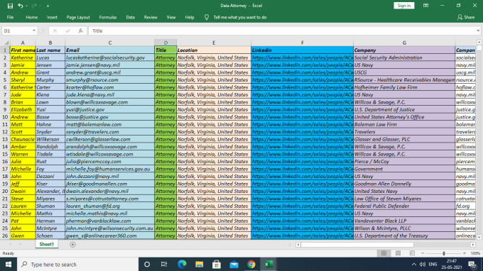Image resolution: width=483 pixels, height=271 pixels.
Task: Click the zoom slider handle
Action: [x=443, y=253]
